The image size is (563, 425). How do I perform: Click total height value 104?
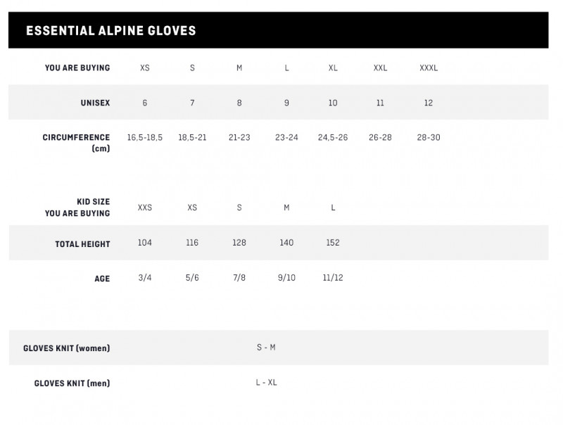[145, 243]
